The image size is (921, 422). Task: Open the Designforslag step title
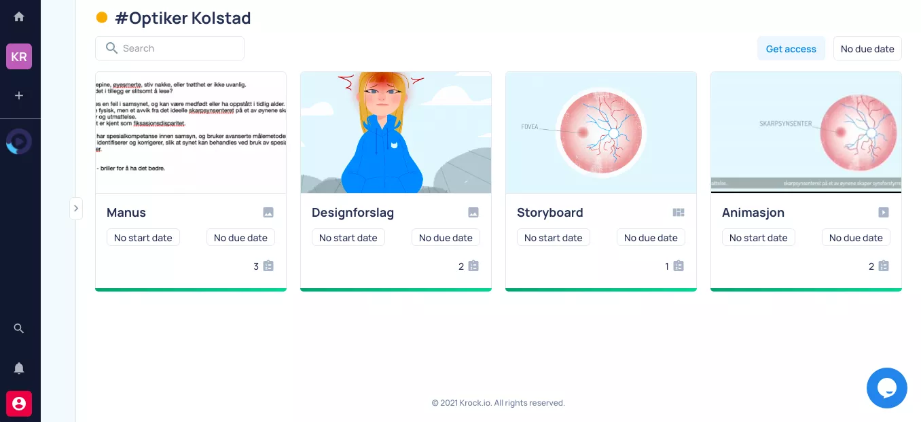(353, 213)
